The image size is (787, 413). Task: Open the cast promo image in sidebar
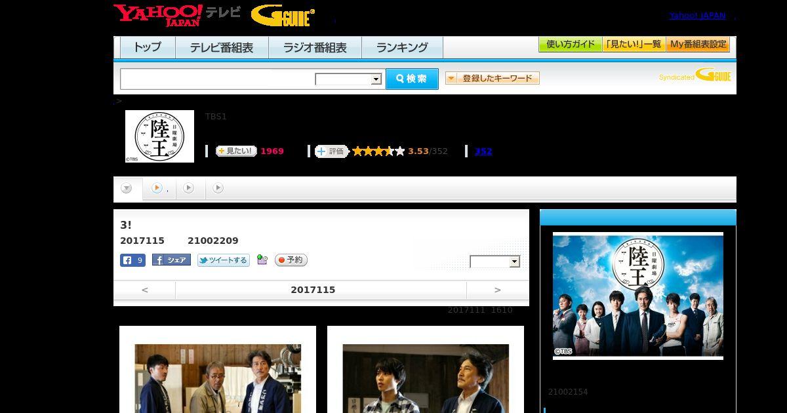[x=638, y=296]
